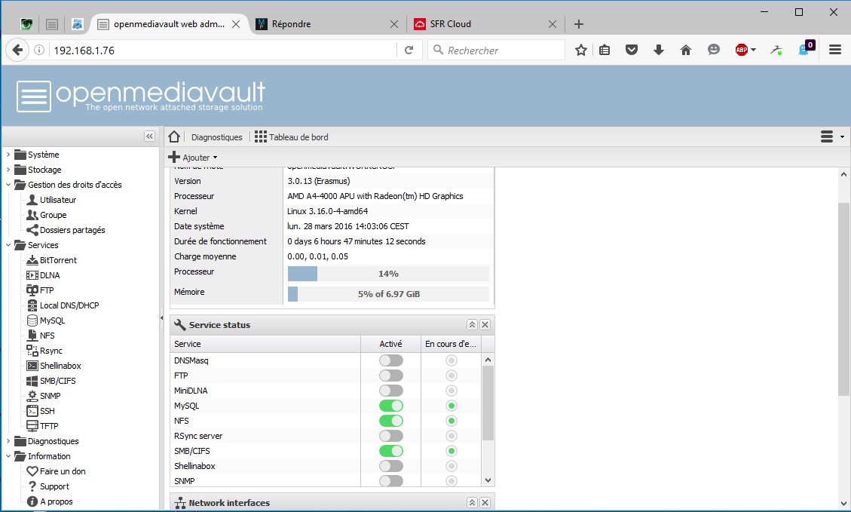Image resolution: width=851 pixels, height=512 pixels.
Task: Click the Support question mark icon
Action: coord(32,486)
